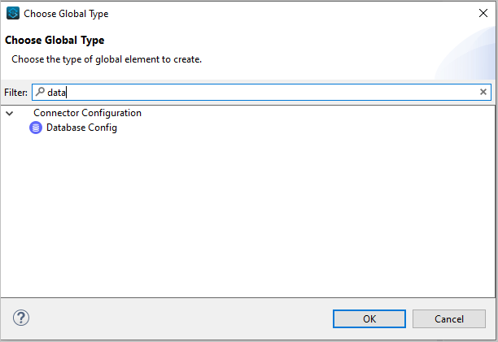The image size is (498, 342).
Task: Clear the filter text with the X icon
Action: [x=483, y=92]
